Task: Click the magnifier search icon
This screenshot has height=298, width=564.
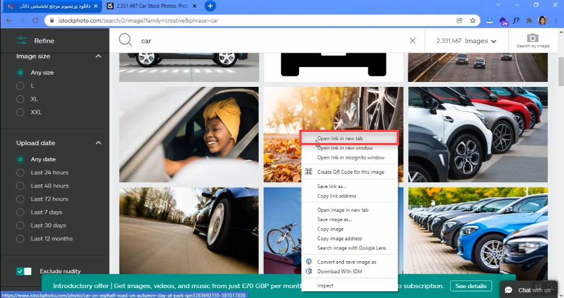Action: (x=125, y=40)
